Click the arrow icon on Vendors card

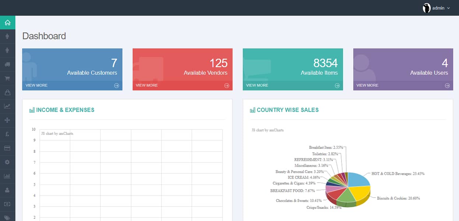[227, 85]
